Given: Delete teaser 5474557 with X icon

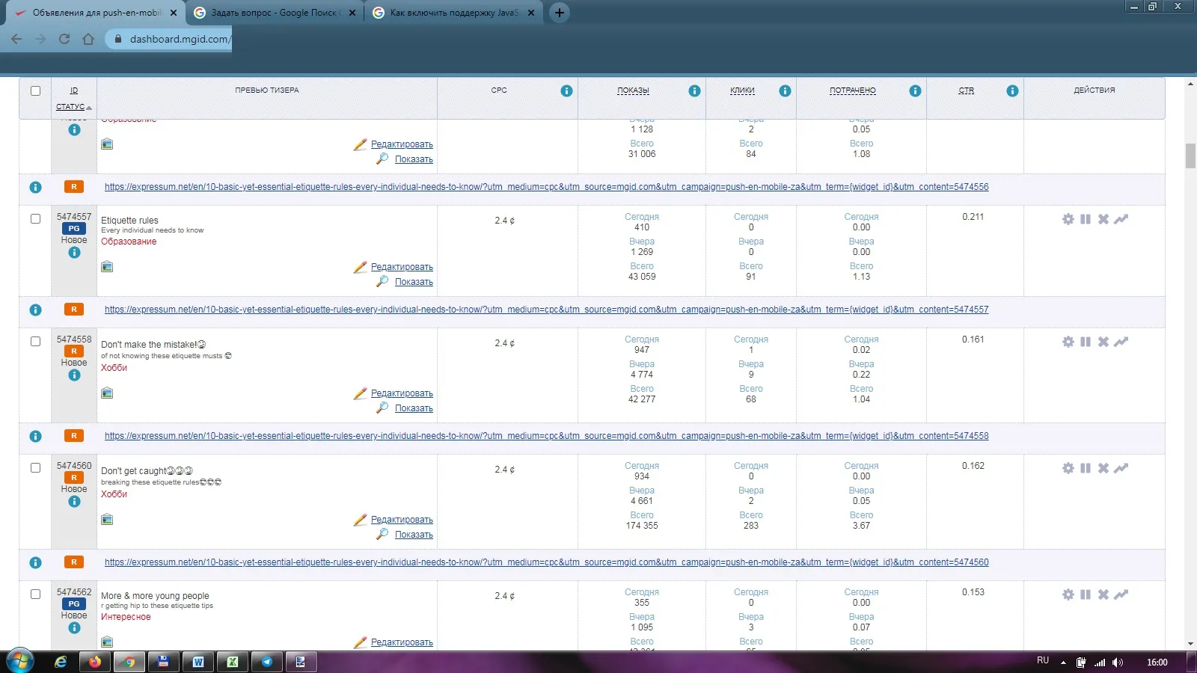Looking at the screenshot, I should tap(1103, 219).
